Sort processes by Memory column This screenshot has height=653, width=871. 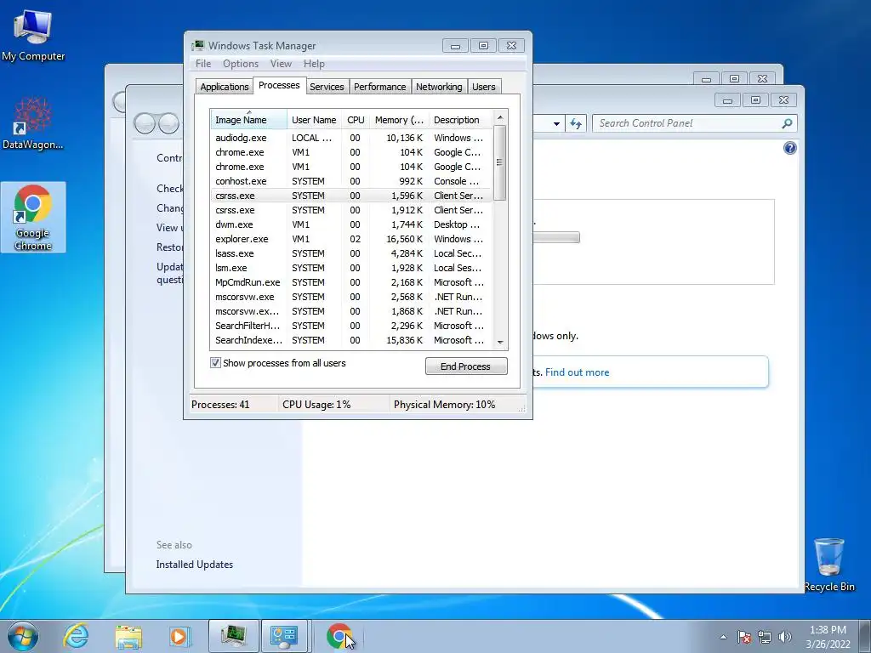(399, 120)
